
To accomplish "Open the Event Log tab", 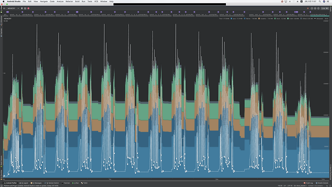I will click(308, 183).
